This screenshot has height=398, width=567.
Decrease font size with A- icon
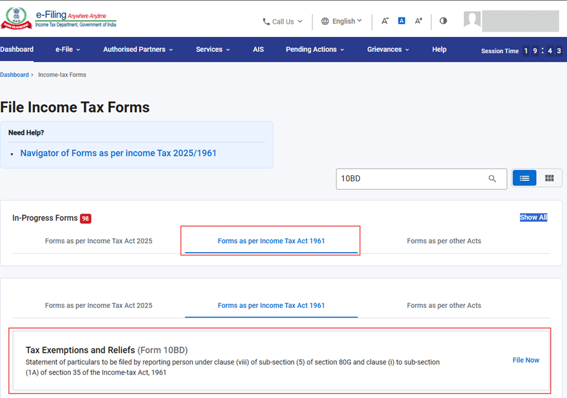pyautogui.click(x=385, y=21)
